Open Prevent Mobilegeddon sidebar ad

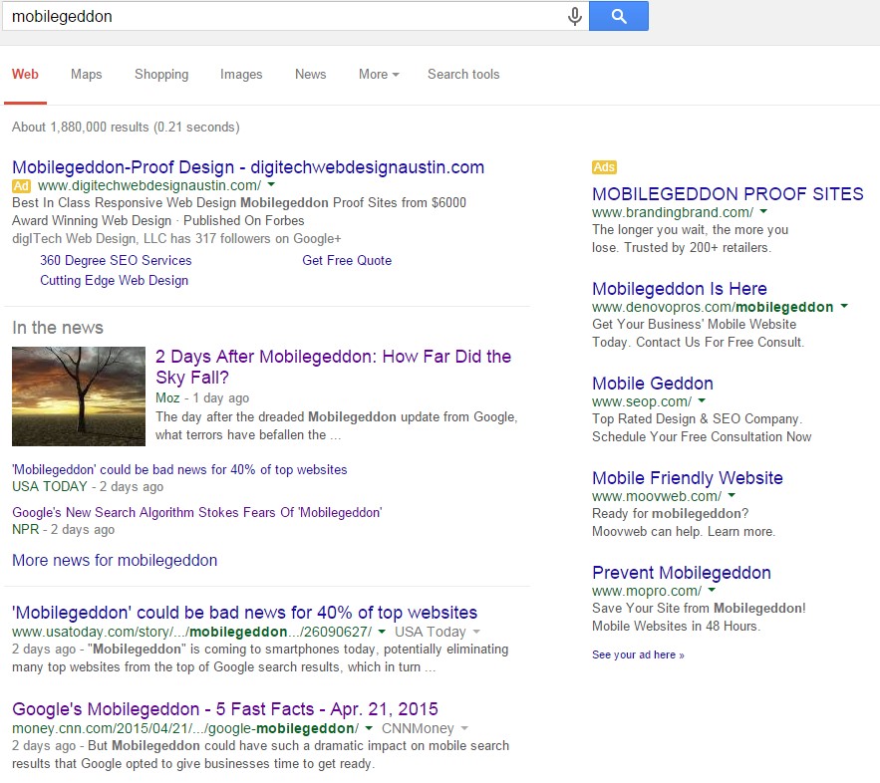tap(682, 573)
